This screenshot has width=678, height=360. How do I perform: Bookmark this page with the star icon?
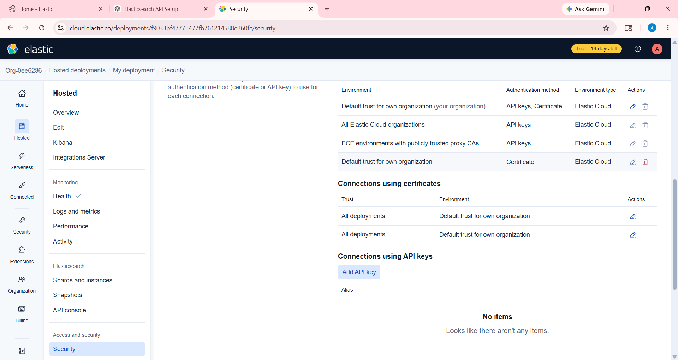pos(606,28)
